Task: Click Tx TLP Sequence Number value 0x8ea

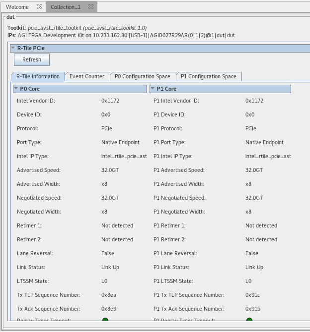Action: (109, 295)
